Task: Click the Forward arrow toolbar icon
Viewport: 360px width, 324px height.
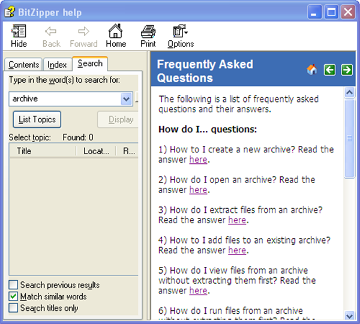Action: (x=83, y=36)
